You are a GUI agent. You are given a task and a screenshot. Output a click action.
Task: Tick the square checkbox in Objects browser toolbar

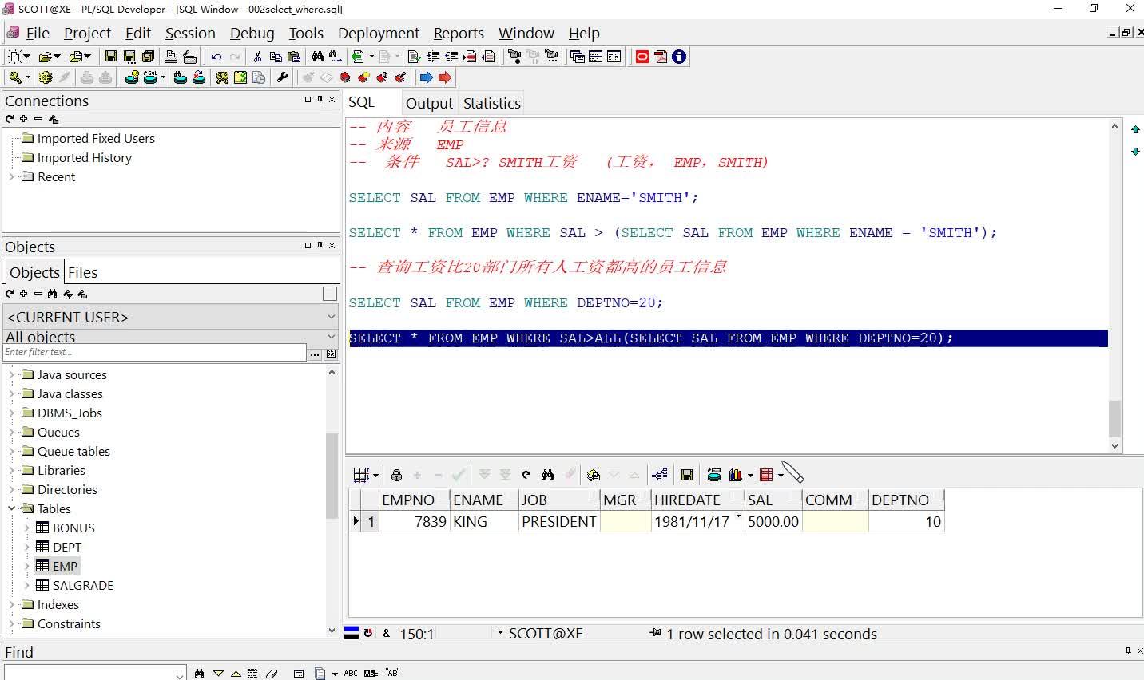pyautogui.click(x=329, y=294)
